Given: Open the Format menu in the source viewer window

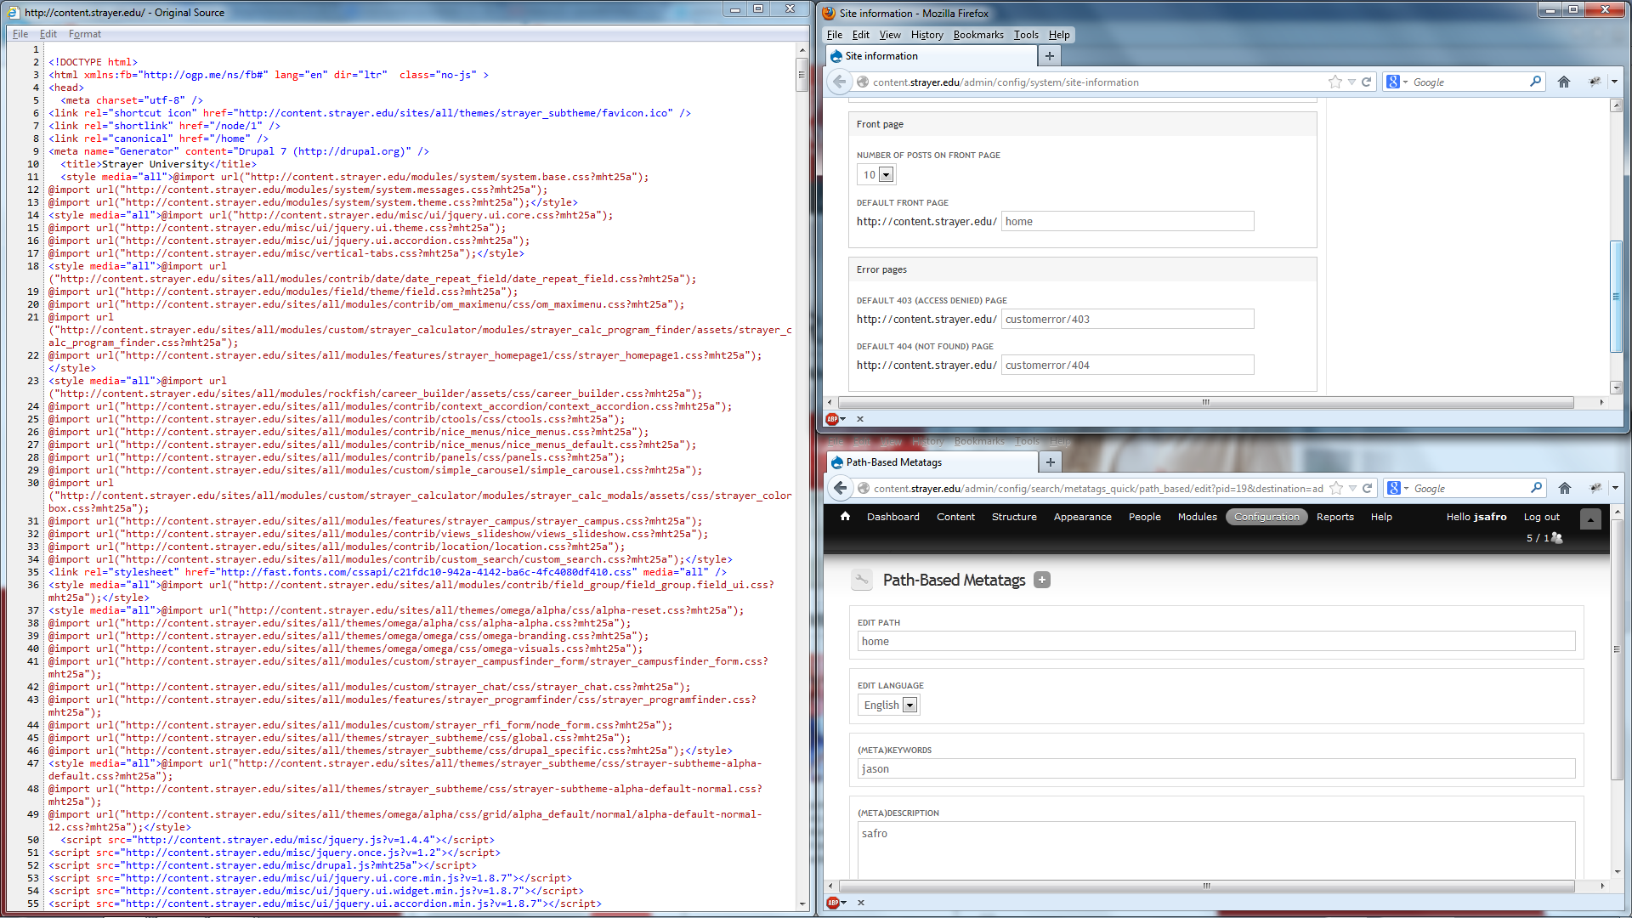Looking at the screenshot, I should pyautogui.click(x=85, y=34).
